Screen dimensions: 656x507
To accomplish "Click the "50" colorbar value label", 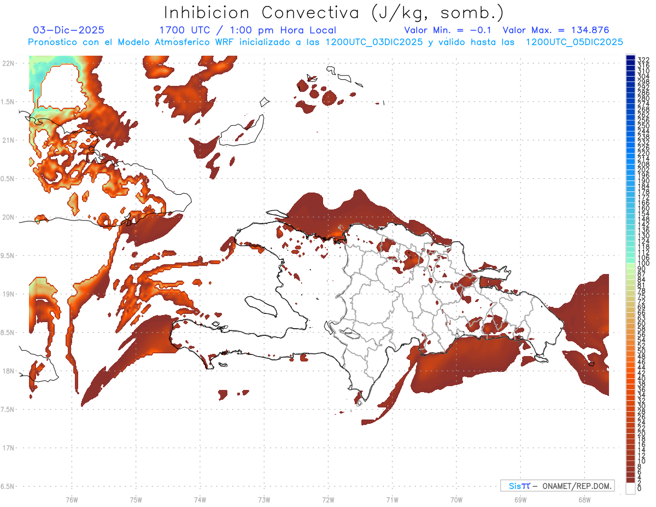I will (642, 351).
